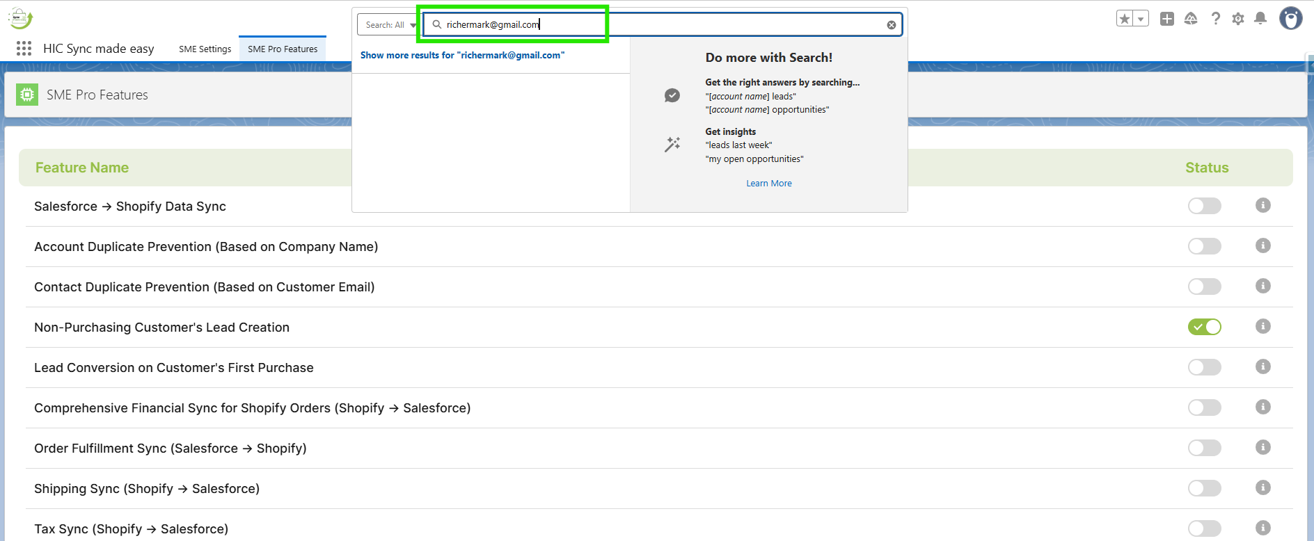Click inside the global search field
Viewport: 1314px width, 541px height.
[663, 25]
